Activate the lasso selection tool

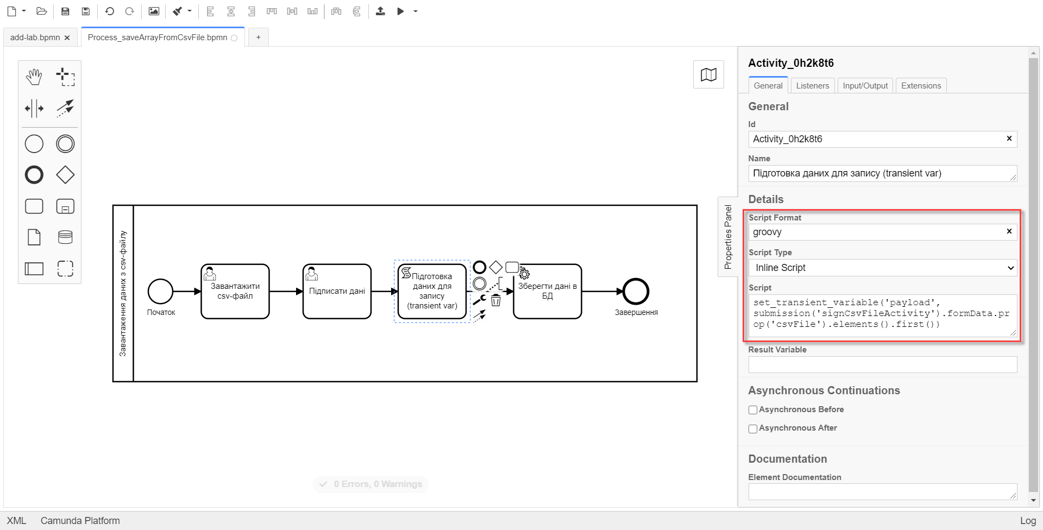pos(65,77)
